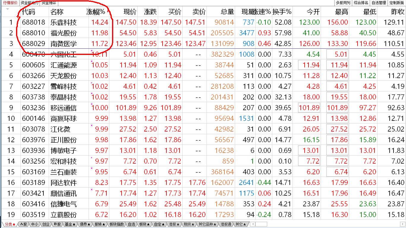Select the 自选 bottom tab

click(x=131, y=224)
